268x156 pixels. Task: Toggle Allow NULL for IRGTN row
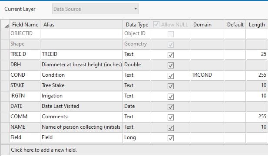(x=171, y=97)
